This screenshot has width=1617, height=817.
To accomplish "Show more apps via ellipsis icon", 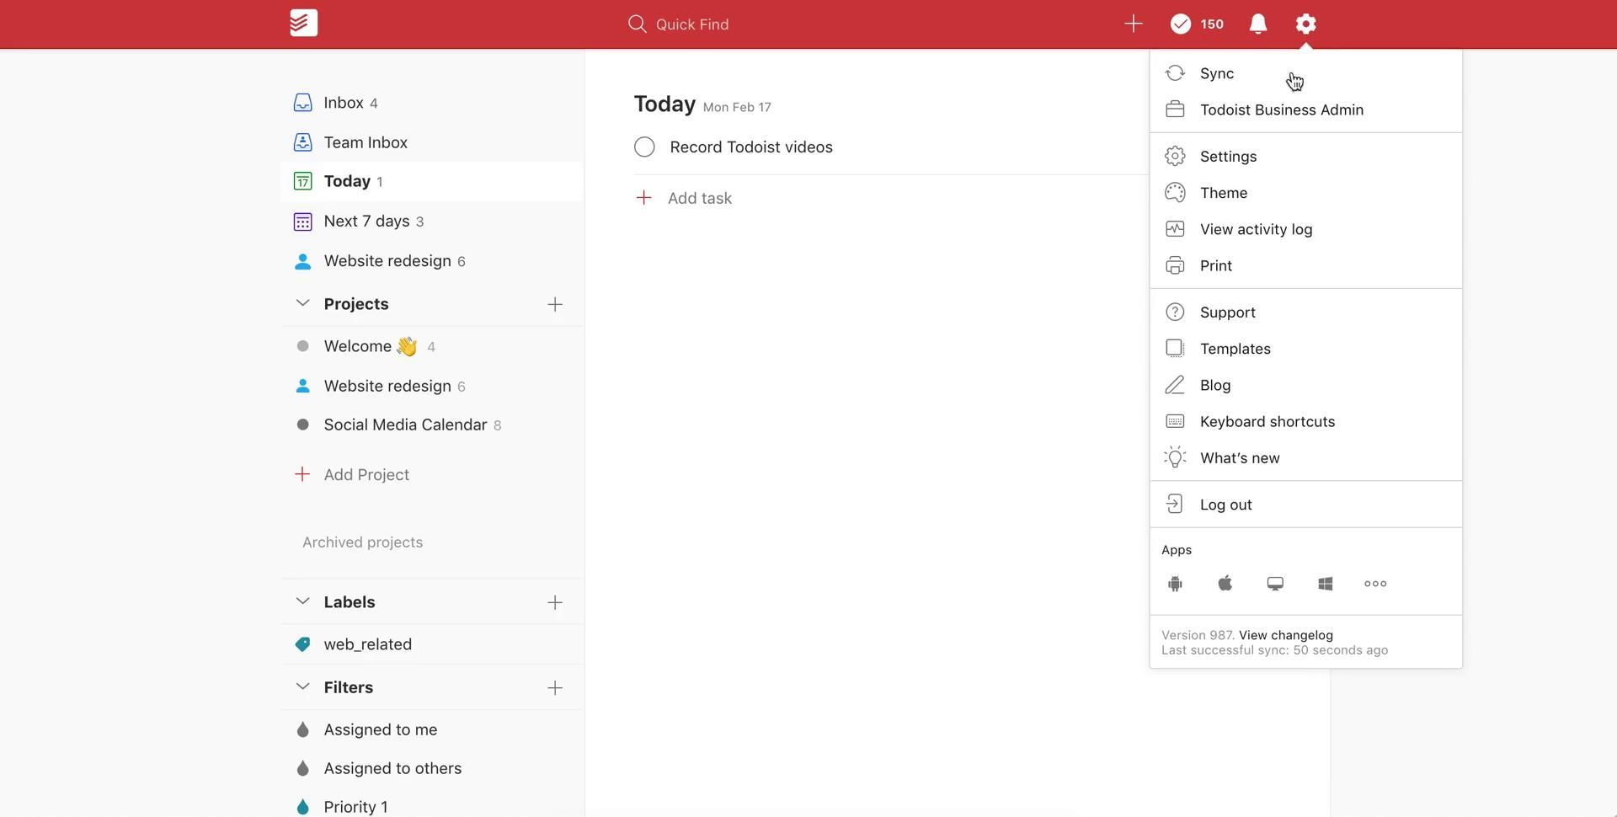I will pos(1374,584).
